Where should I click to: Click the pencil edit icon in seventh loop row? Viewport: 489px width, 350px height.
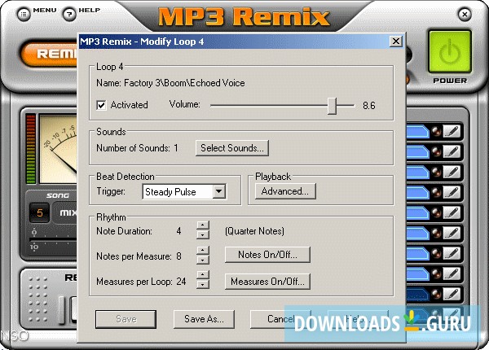coord(452,253)
